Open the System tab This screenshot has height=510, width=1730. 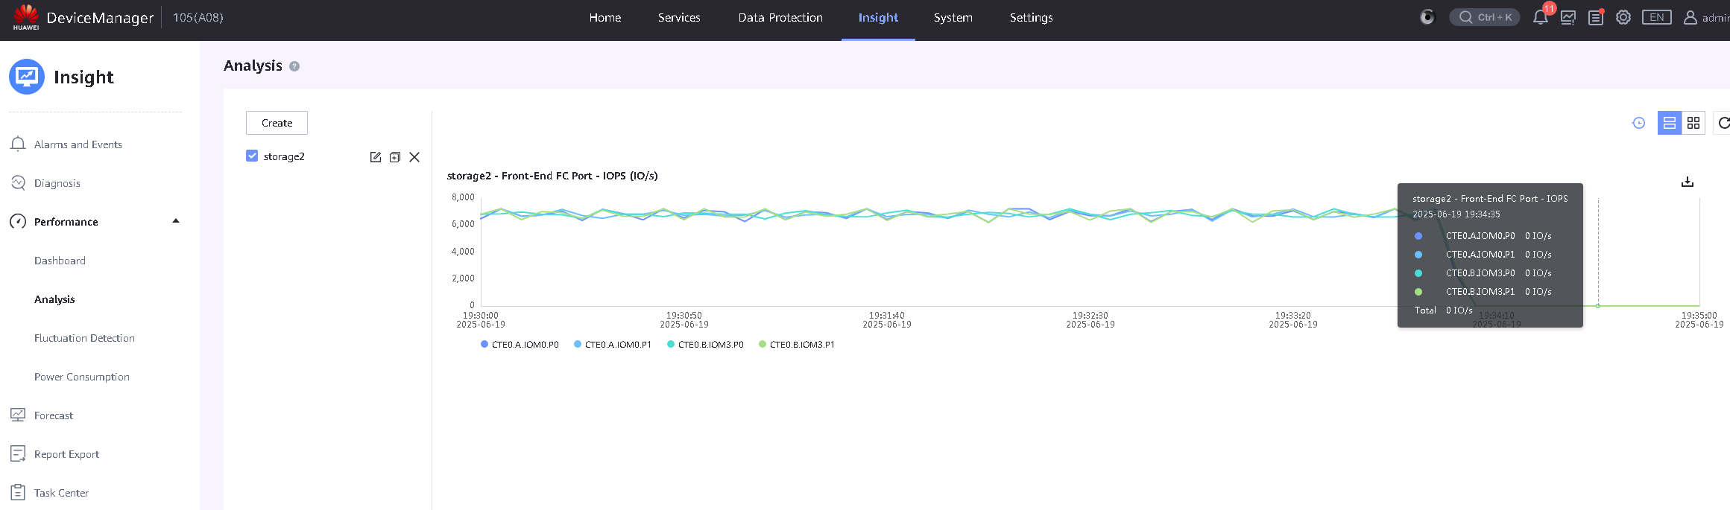(x=953, y=17)
